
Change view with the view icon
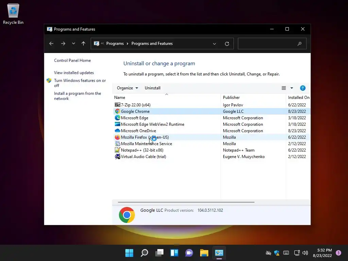coord(284,88)
